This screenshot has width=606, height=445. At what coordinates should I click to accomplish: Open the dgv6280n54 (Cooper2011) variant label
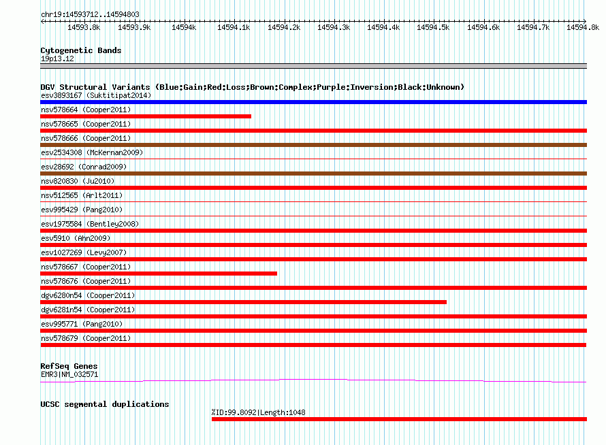pyautogui.click(x=88, y=295)
